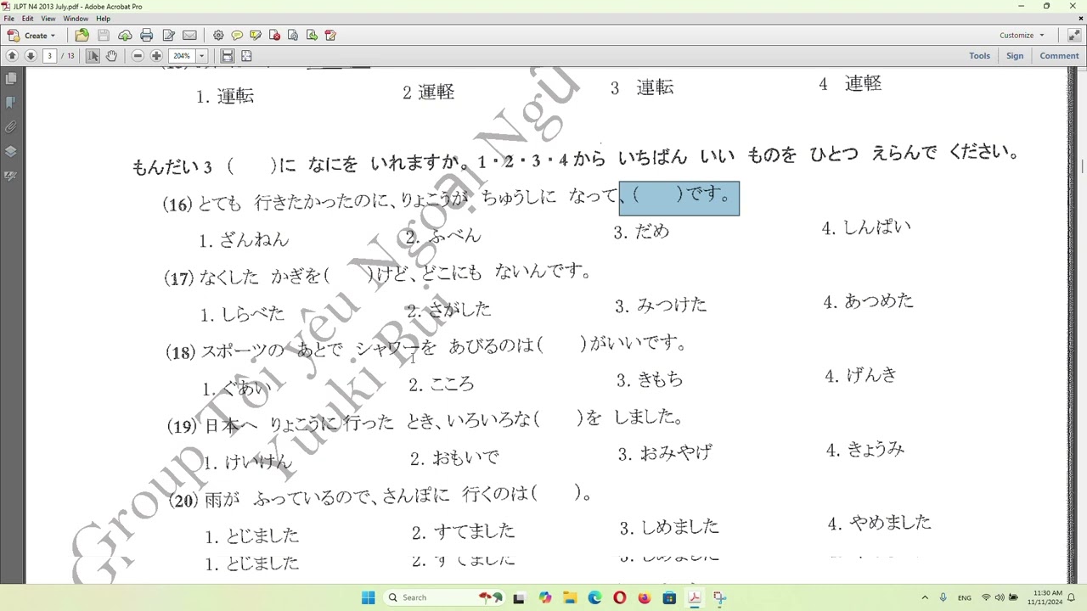Click the rotate page icon

(x=293, y=35)
